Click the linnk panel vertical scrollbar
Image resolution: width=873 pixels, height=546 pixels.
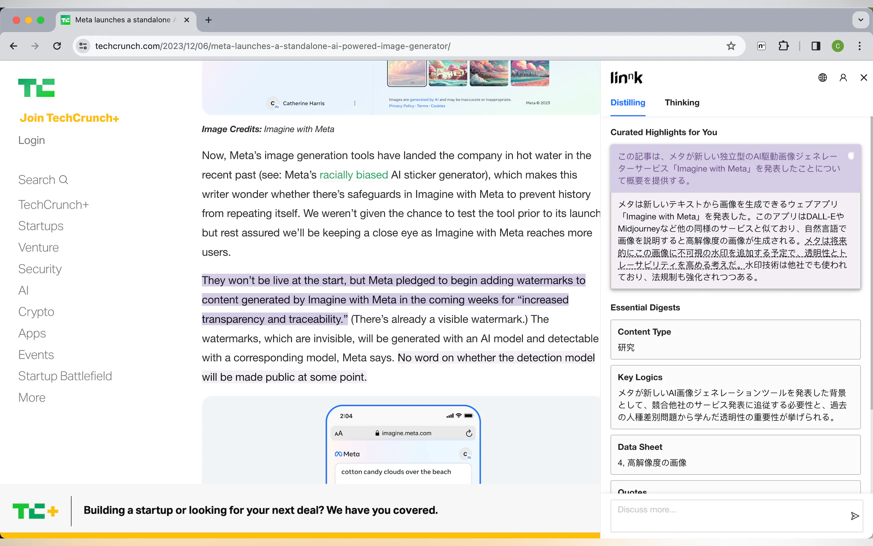[x=871, y=264]
